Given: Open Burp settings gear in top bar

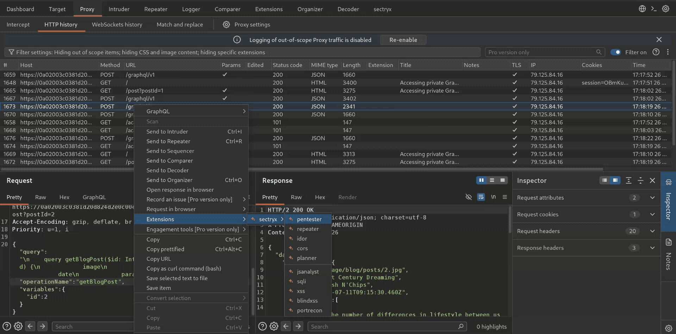Looking at the screenshot, I should coord(665,9).
